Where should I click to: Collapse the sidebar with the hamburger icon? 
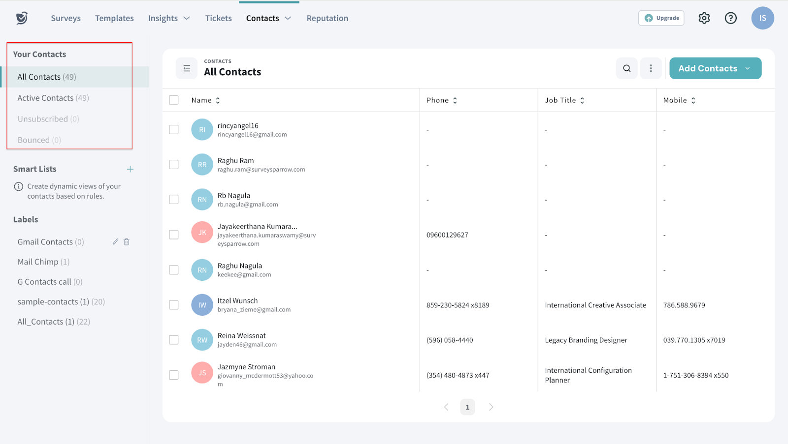pos(187,68)
